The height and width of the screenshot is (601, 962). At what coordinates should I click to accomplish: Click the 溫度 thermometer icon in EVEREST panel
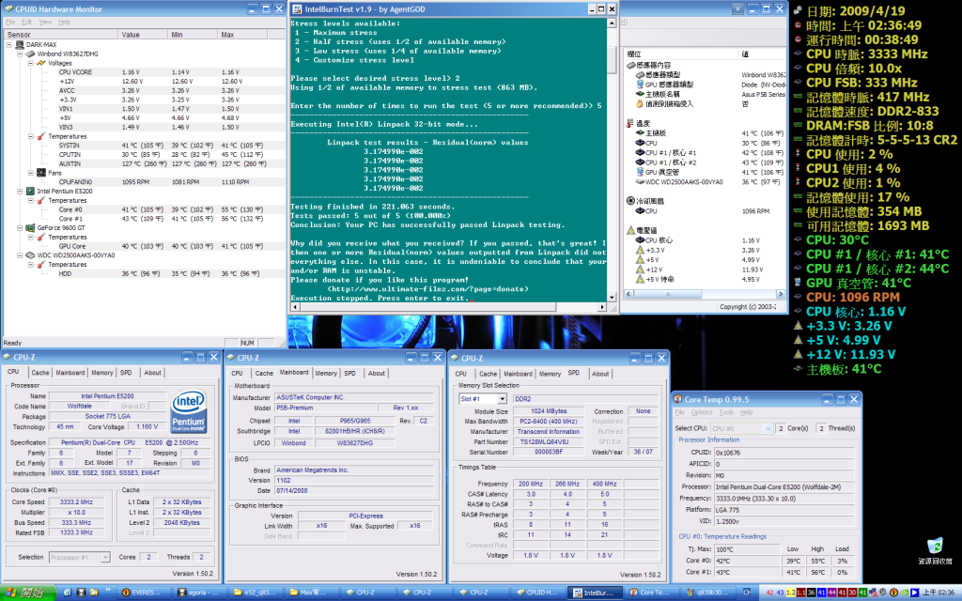(x=630, y=123)
